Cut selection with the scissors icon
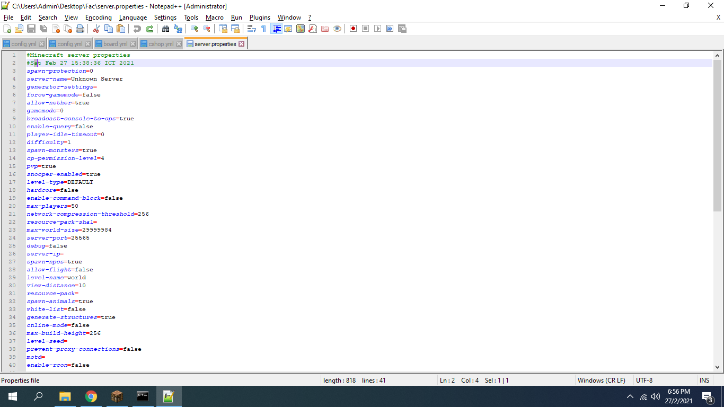724x407 pixels. [96, 29]
